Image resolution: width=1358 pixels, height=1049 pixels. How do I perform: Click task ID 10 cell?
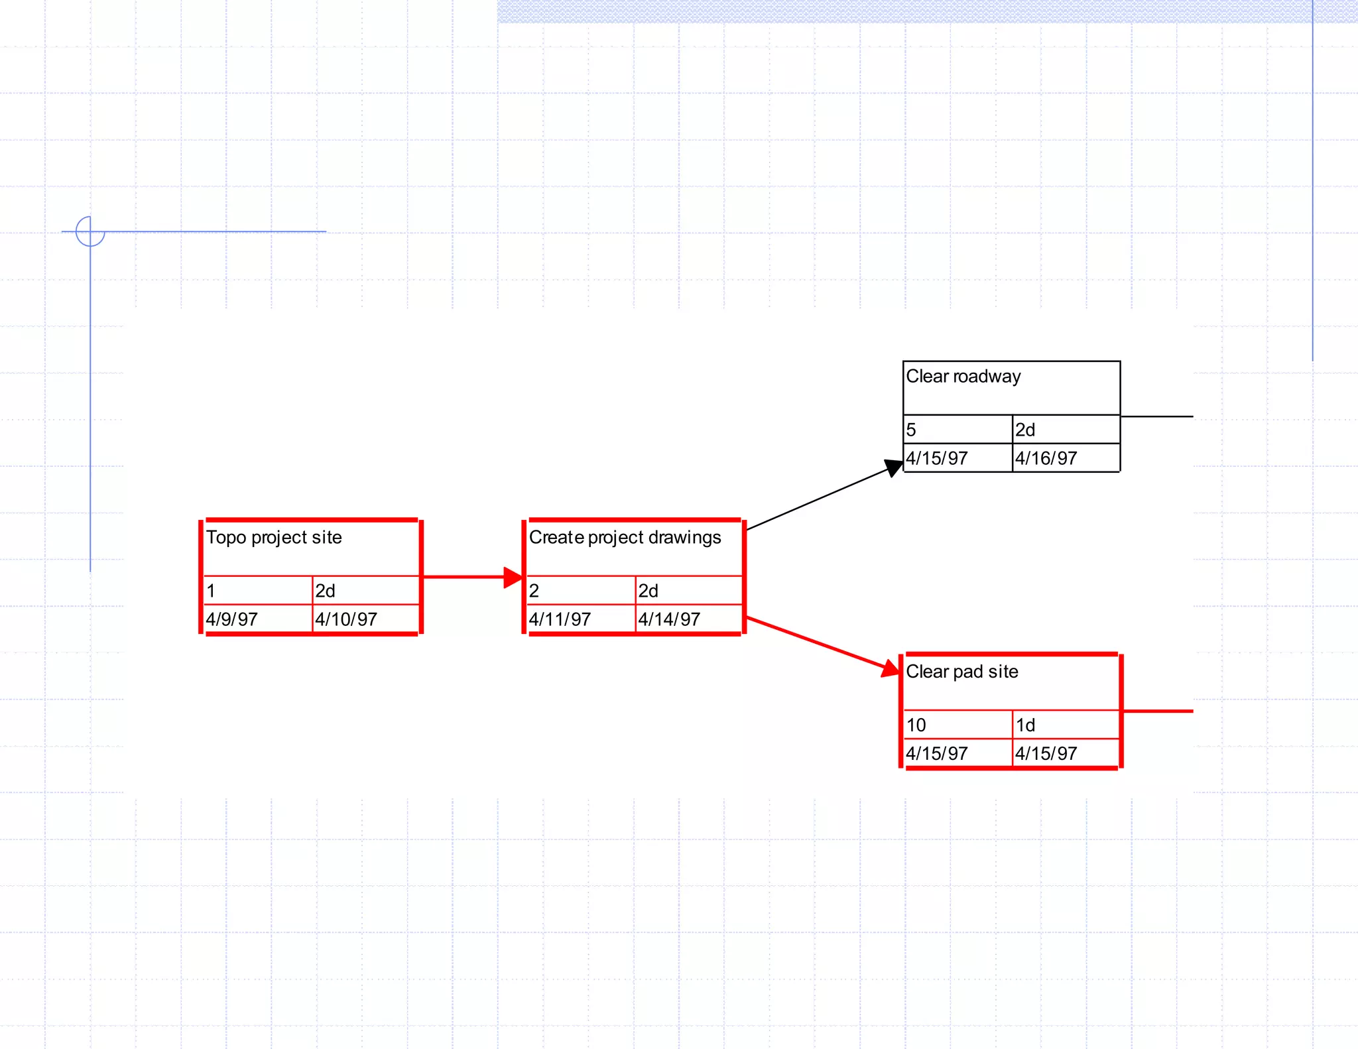pos(957,725)
